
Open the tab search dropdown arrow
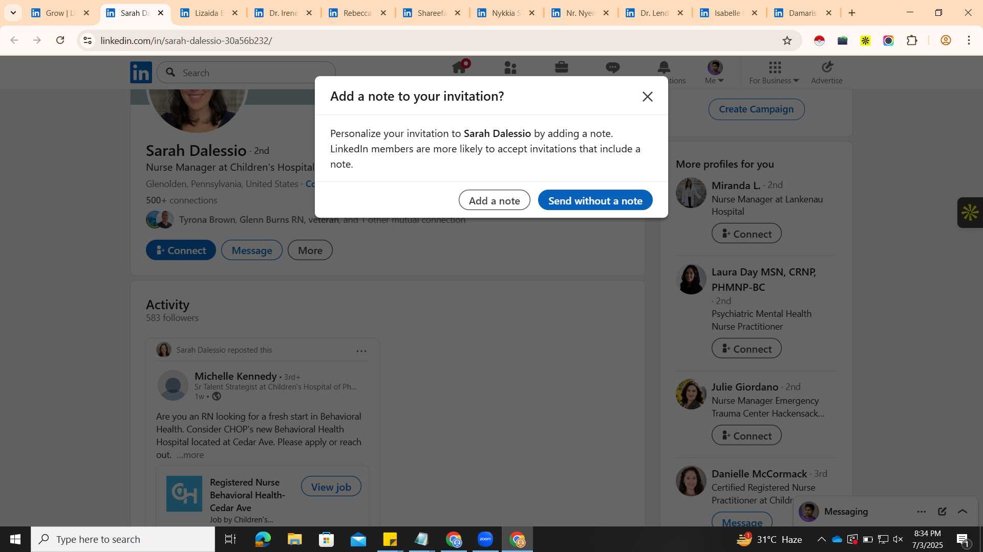click(13, 13)
